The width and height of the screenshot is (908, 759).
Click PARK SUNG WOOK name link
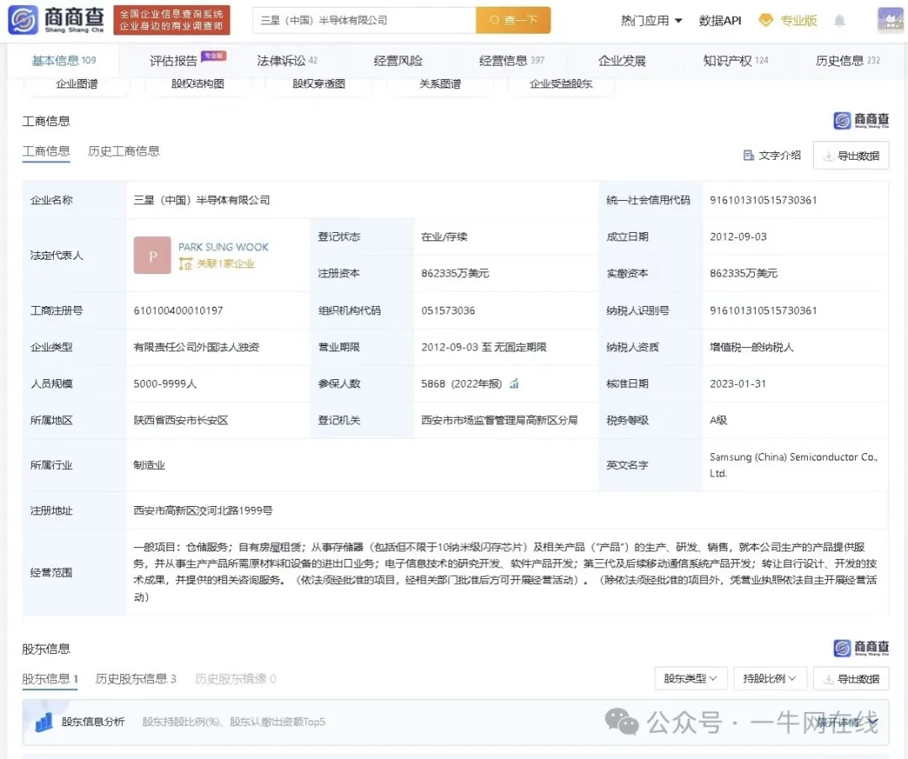pos(224,247)
